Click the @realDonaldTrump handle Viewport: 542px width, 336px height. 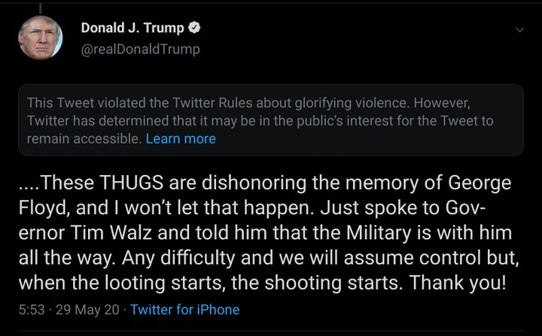[140, 49]
